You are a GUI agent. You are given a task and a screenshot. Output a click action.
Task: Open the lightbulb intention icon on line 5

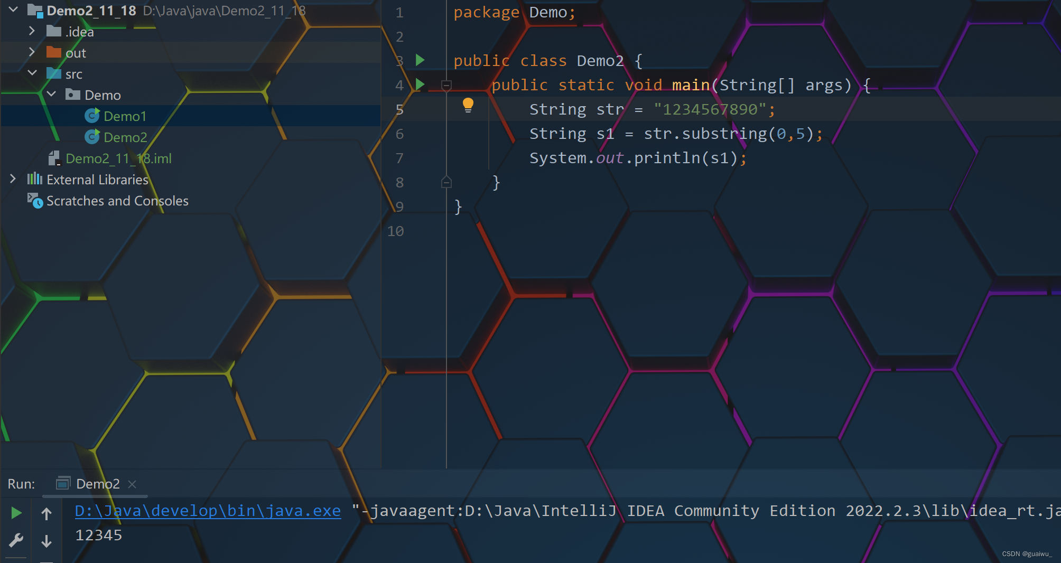pyautogui.click(x=468, y=105)
